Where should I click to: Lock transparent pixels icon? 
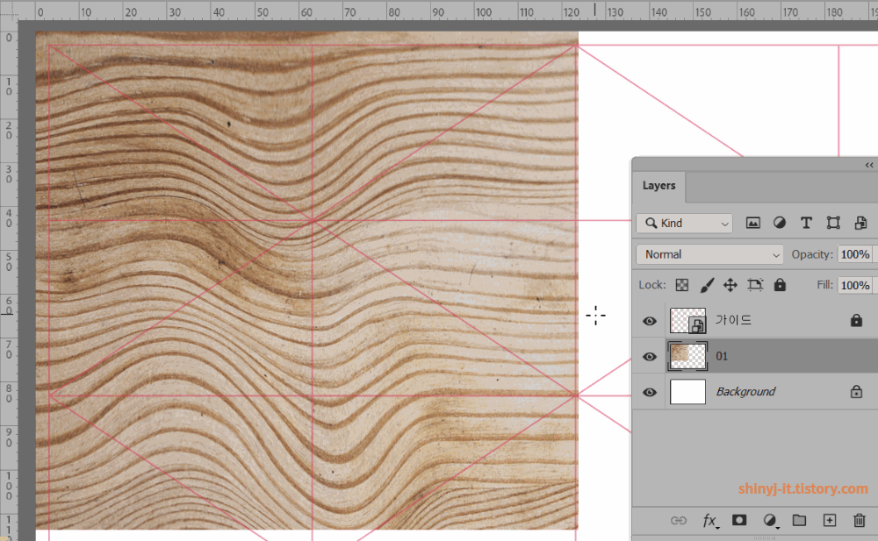click(681, 285)
